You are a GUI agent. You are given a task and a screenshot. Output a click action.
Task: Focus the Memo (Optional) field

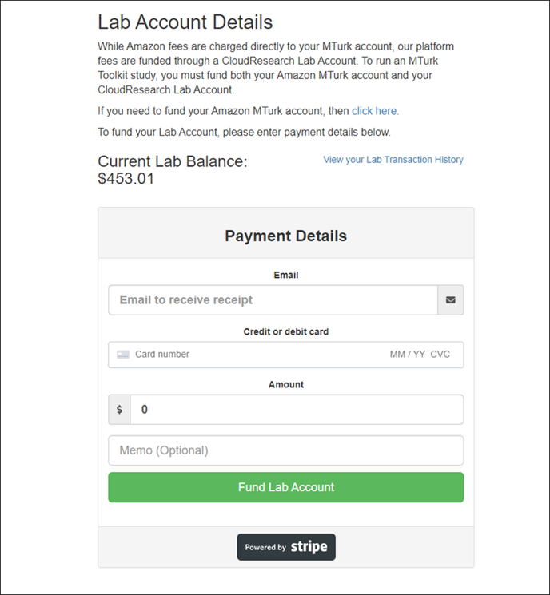coord(286,450)
